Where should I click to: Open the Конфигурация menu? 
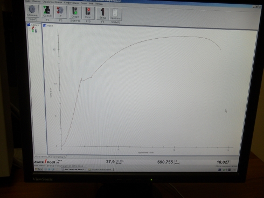(x=71, y=3)
